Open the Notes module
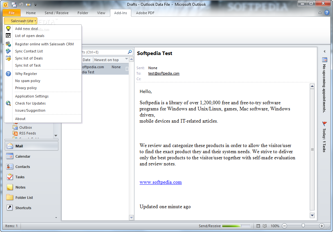 (x=32, y=187)
